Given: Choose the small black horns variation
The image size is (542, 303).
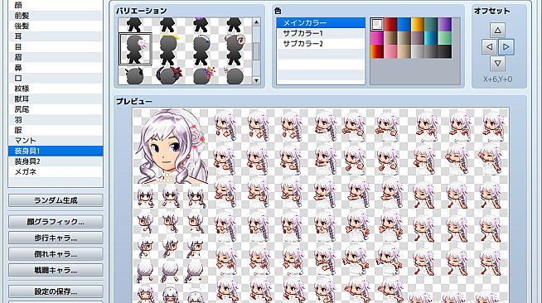Looking at the screenshot, I should [x=135, y=75].
